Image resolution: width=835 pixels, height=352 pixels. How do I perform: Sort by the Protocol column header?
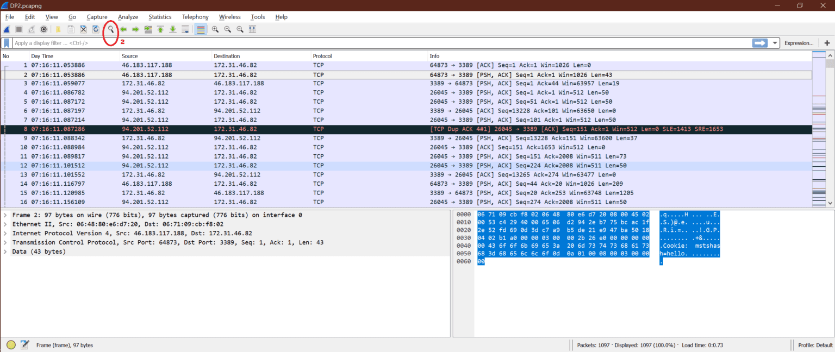click(x=369, y=56)
